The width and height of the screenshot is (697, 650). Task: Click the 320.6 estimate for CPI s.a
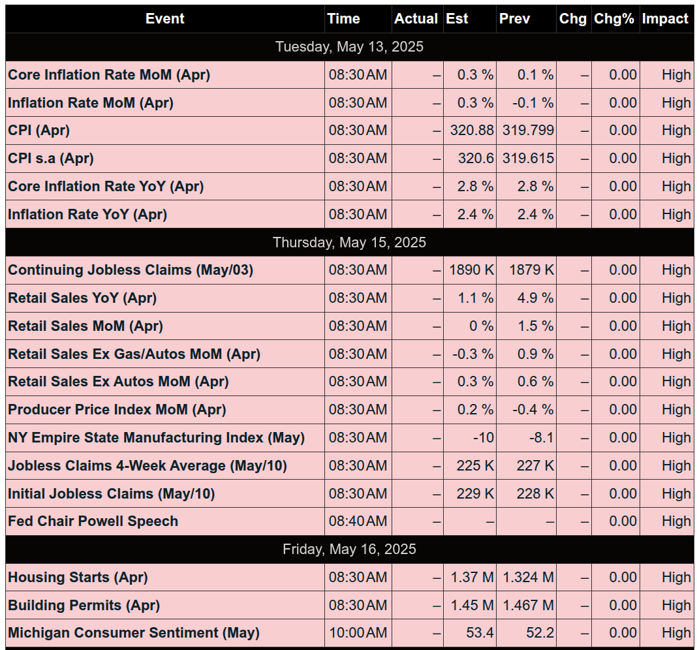(x=476, y=159)
